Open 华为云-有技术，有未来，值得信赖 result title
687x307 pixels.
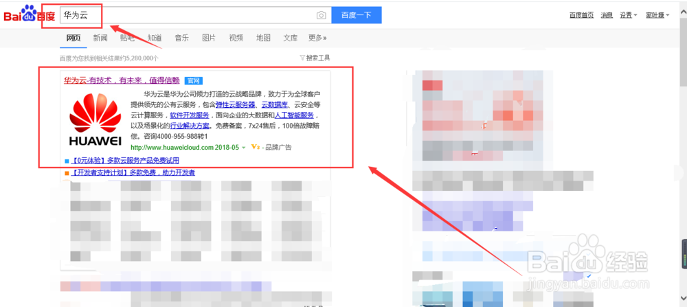122,80
